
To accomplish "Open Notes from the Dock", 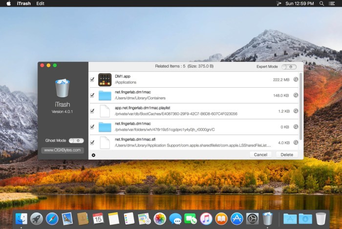I will (114, 219).
